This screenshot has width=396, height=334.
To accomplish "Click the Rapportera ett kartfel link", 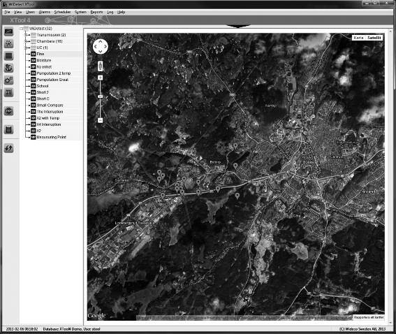I will tap(369, 317).
